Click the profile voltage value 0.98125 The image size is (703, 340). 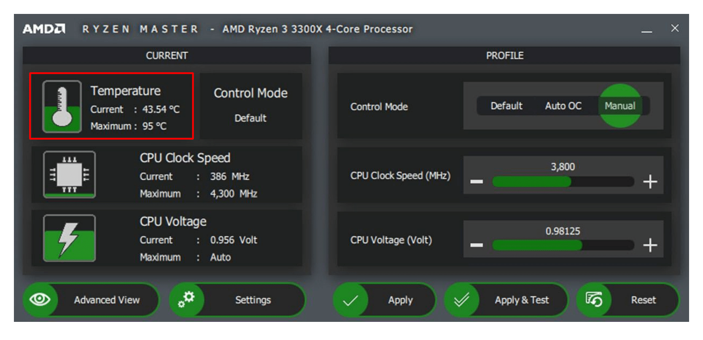click(563, 231)
